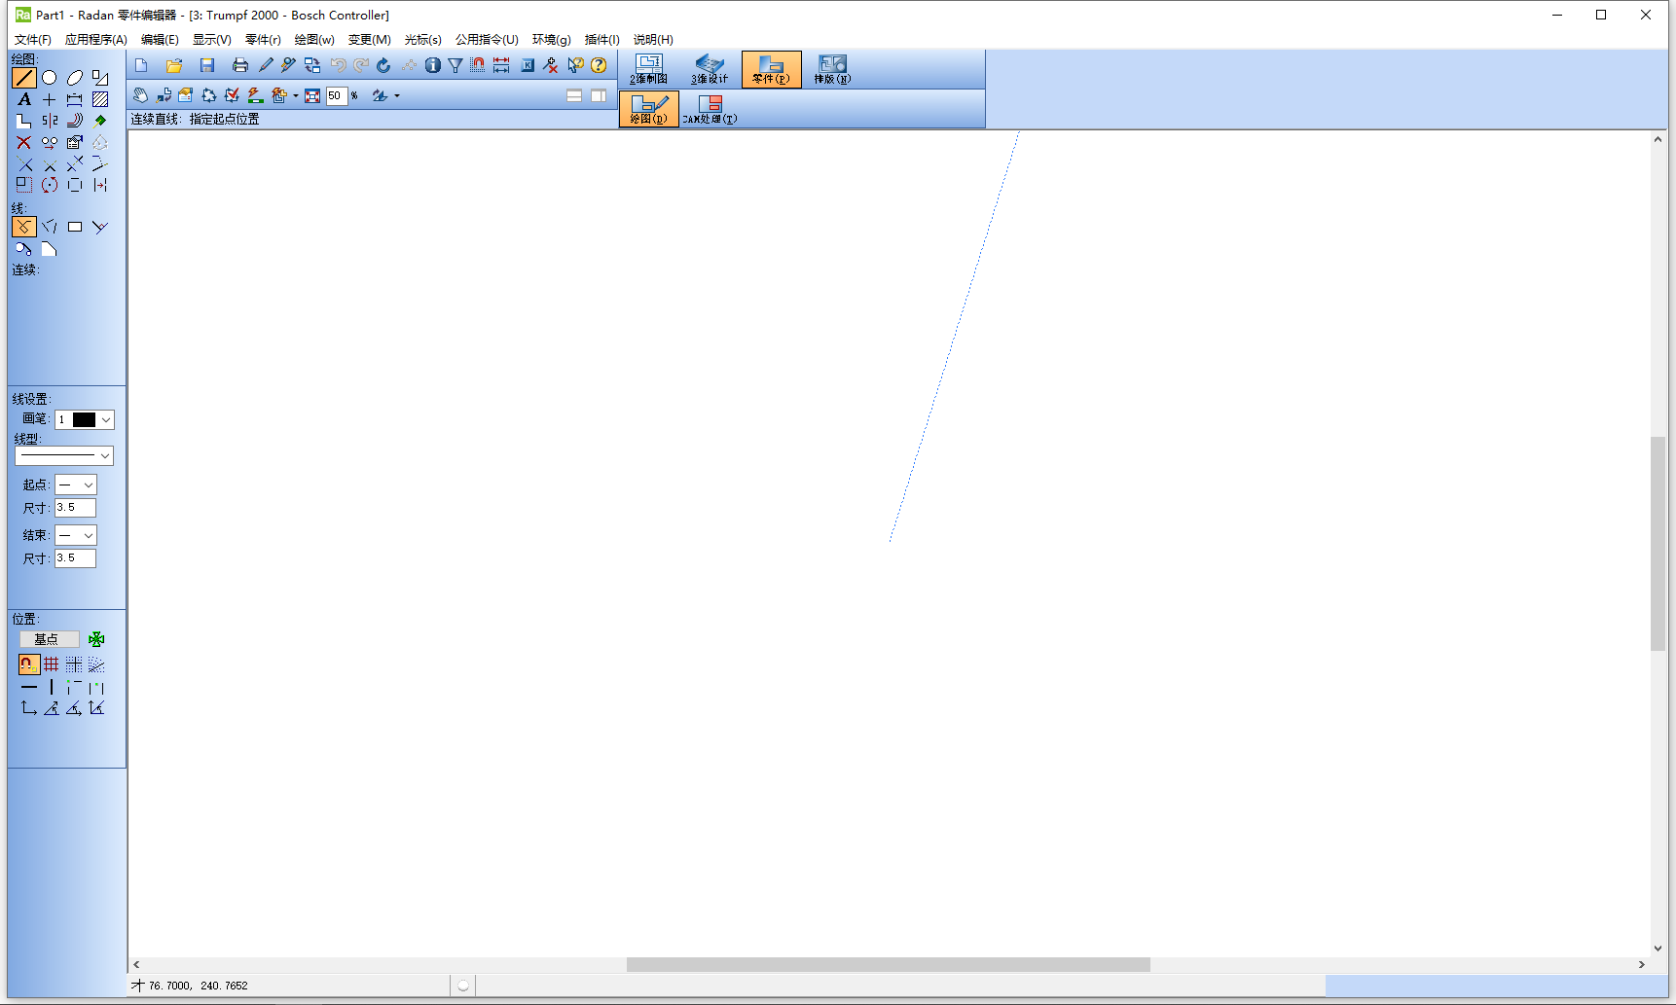Create a new file
Screen dimensions: 1676x1005
click(141, 65)
